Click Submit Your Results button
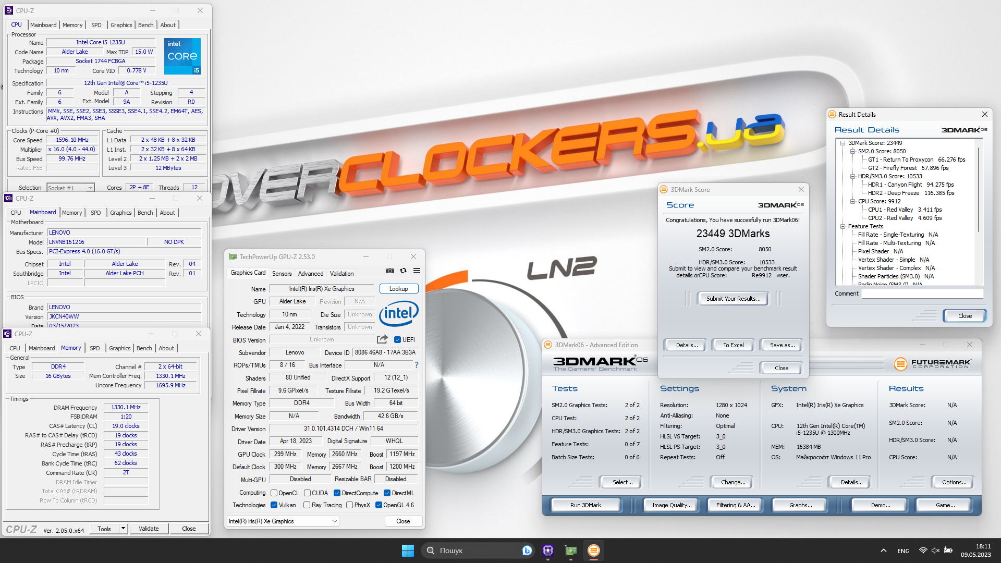Image resolution: width=1001 pixels, height=563 pixels. (x=733, y=298)
